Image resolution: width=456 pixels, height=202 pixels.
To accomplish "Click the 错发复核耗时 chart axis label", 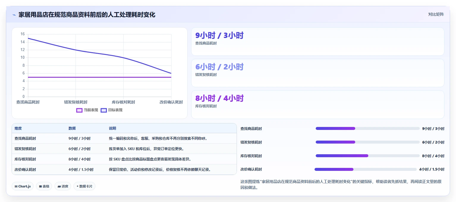I will tap(76, 102).
